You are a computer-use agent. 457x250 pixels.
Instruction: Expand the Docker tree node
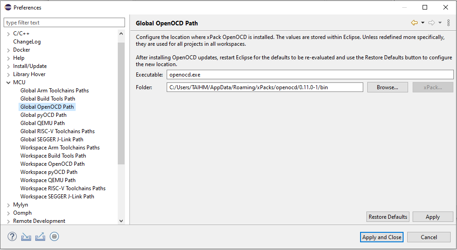pyautogui.click(x=8, y=50)
